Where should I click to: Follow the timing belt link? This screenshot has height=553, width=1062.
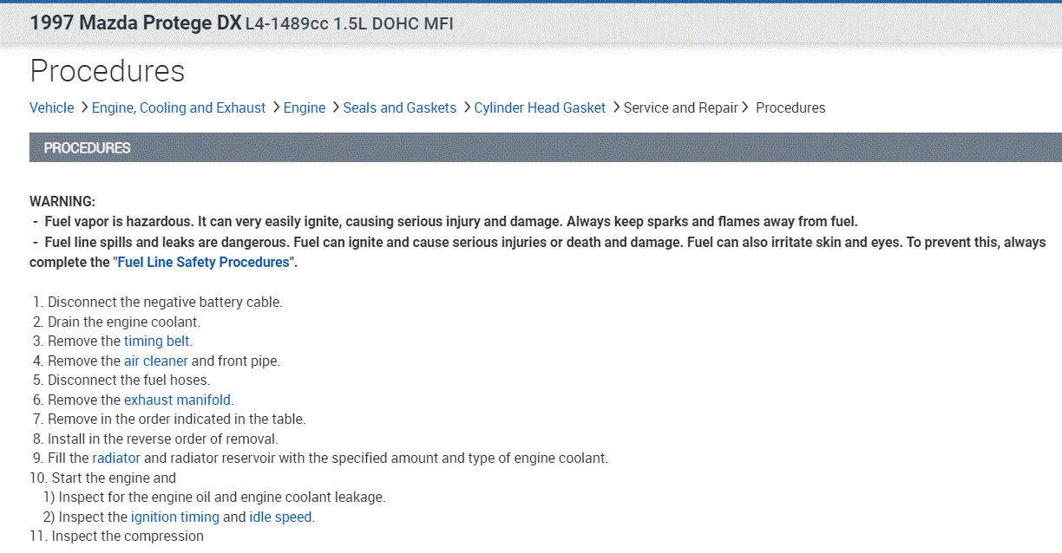156,341
